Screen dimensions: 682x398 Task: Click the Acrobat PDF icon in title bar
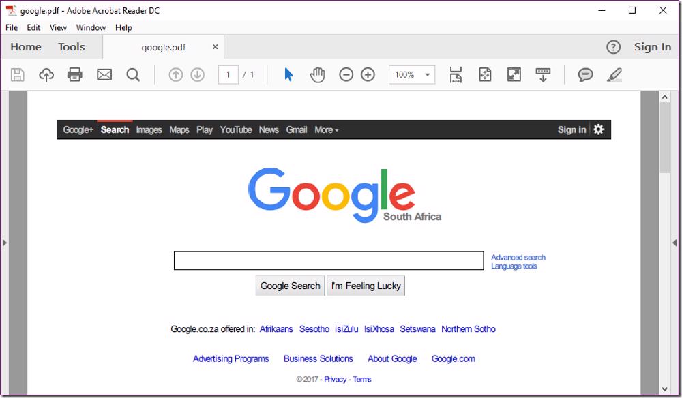[11, 10]
